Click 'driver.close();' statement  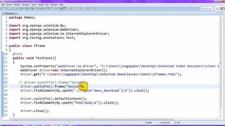pyautogui.click(x=34, y=111)
